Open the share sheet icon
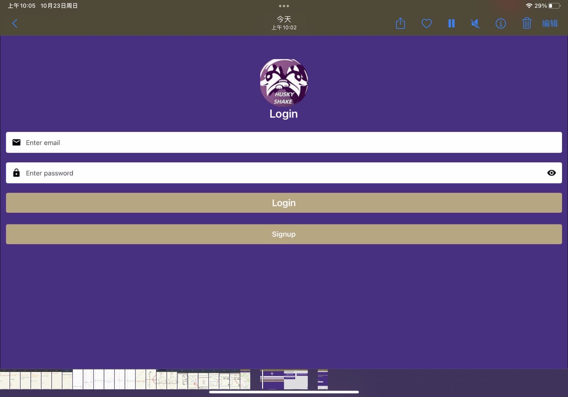Viewport: 568px width, 397px height. [400, 23]
